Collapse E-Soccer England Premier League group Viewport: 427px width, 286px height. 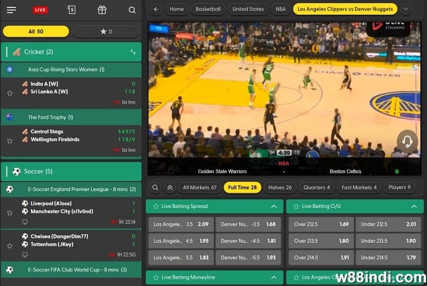click(x=71, y=189)
